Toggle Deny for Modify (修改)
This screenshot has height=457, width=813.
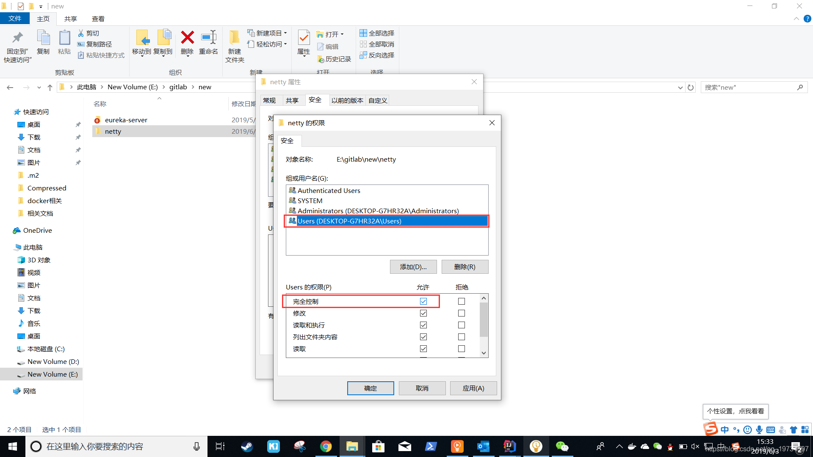[462, 313]
